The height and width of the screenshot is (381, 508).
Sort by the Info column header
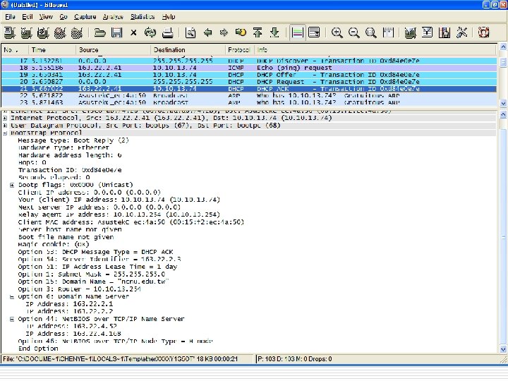coord(375,50)
